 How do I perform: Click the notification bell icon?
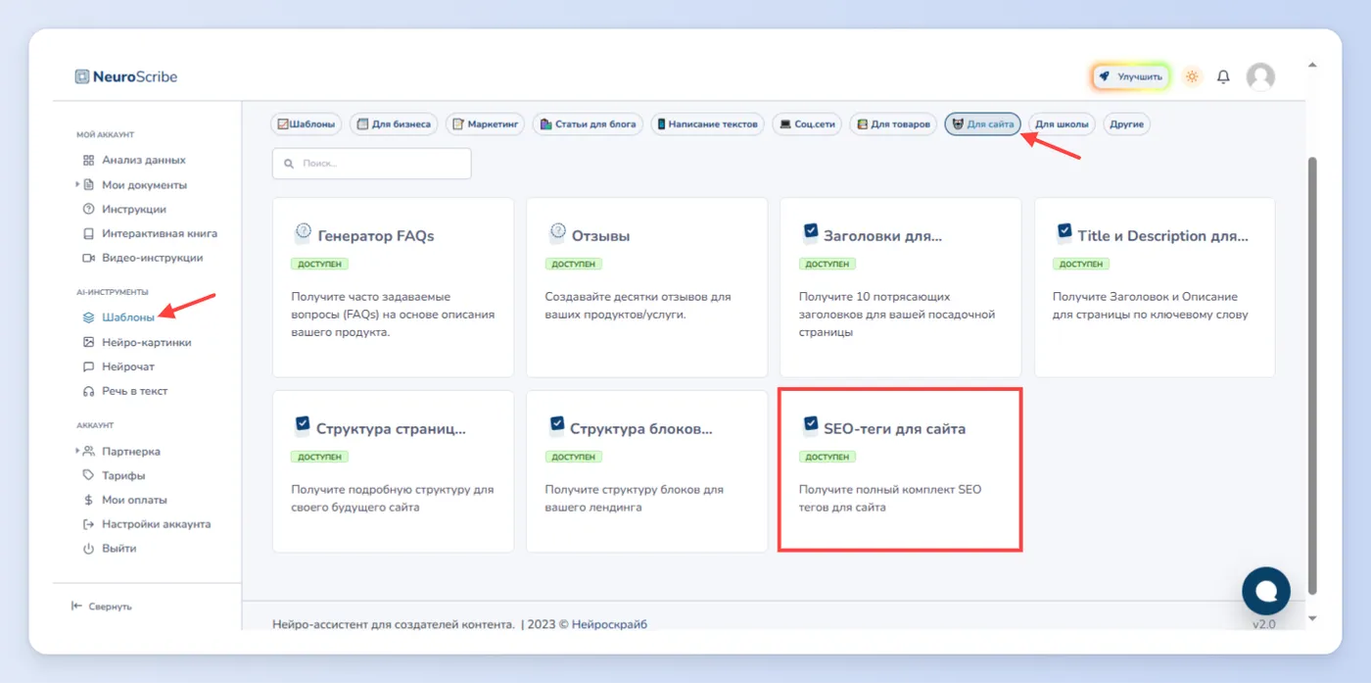point(1223,76)
